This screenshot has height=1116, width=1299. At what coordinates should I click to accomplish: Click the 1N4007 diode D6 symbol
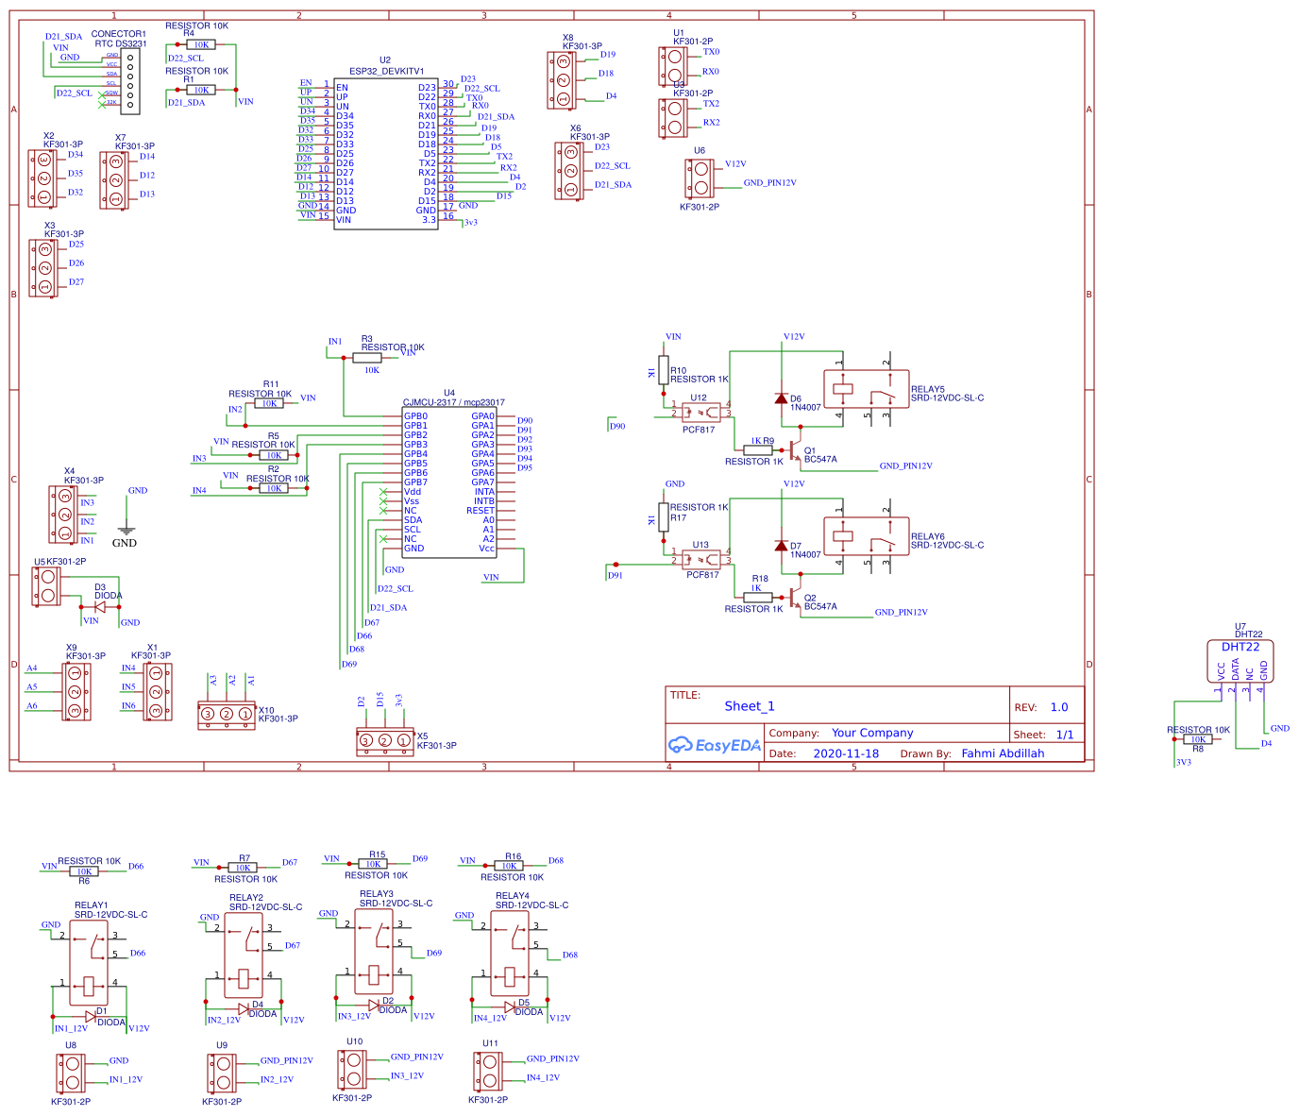pyautogui.click(x=782, y=399)
